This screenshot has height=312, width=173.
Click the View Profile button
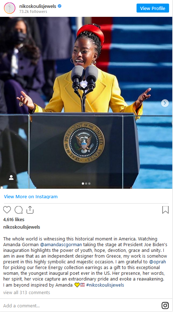pyautogui.click(x=153, y=8)
